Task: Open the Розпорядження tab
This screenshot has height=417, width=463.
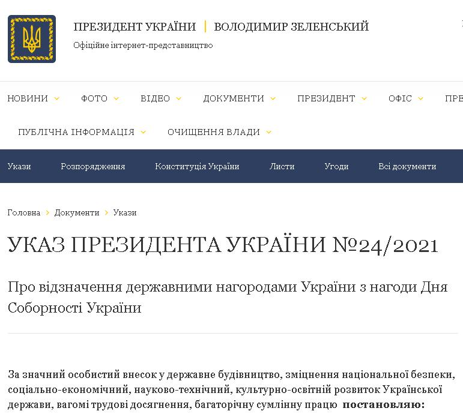Action: pos(92,166)
